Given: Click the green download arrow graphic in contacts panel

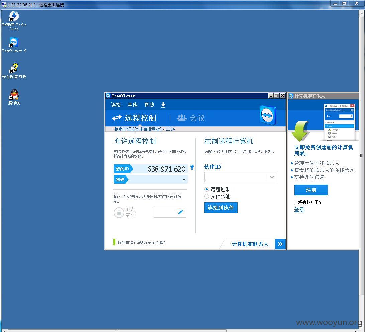Looking at the screenshot, I should pyautogui.click(x=300, y=131).
